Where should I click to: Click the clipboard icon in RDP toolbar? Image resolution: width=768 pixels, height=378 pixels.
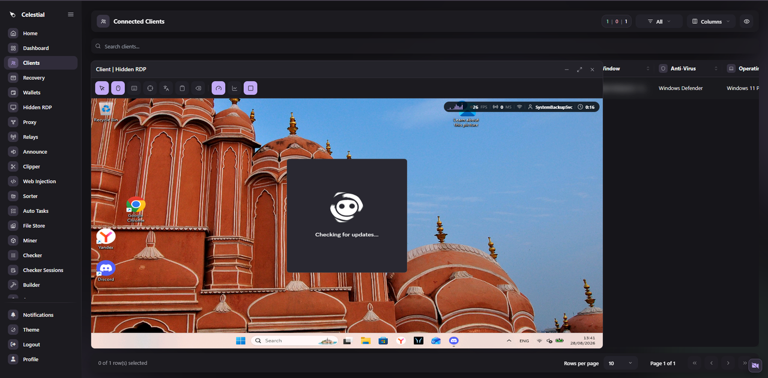coord(182,88)
